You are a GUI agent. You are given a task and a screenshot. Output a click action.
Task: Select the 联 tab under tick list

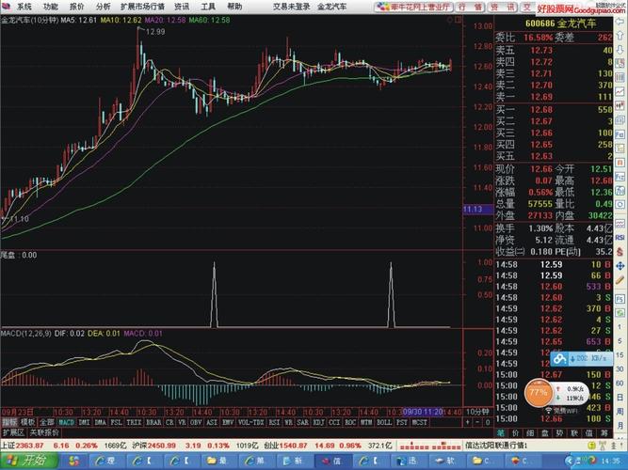coord(574,432)
